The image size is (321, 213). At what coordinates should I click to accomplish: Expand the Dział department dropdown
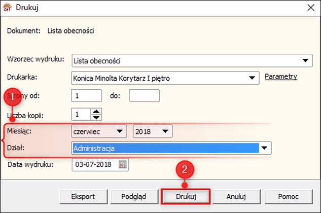[x=264, y=148]
